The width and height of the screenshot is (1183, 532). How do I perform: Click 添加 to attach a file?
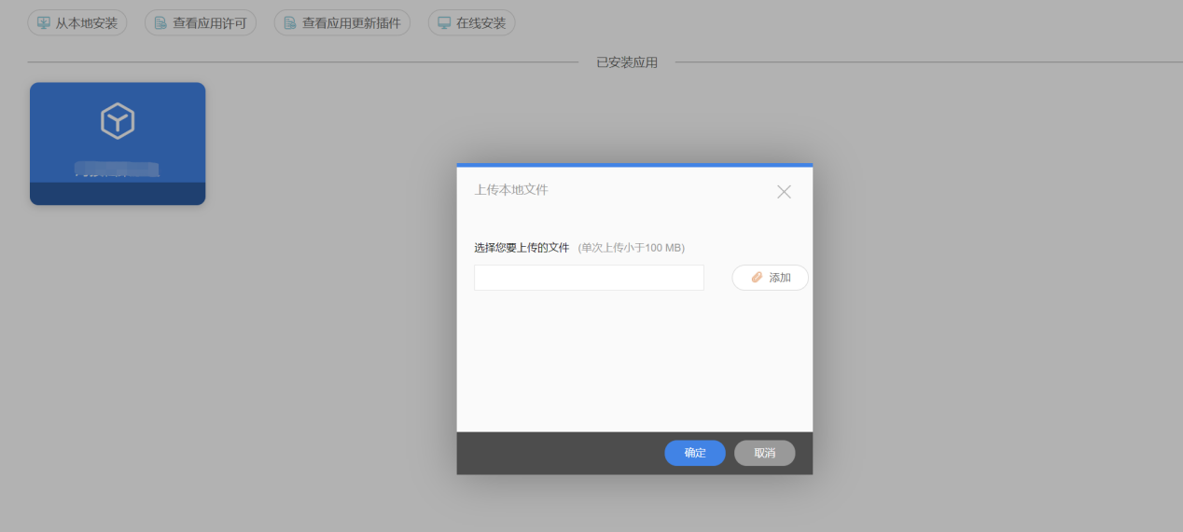click(x=770, y=278)
